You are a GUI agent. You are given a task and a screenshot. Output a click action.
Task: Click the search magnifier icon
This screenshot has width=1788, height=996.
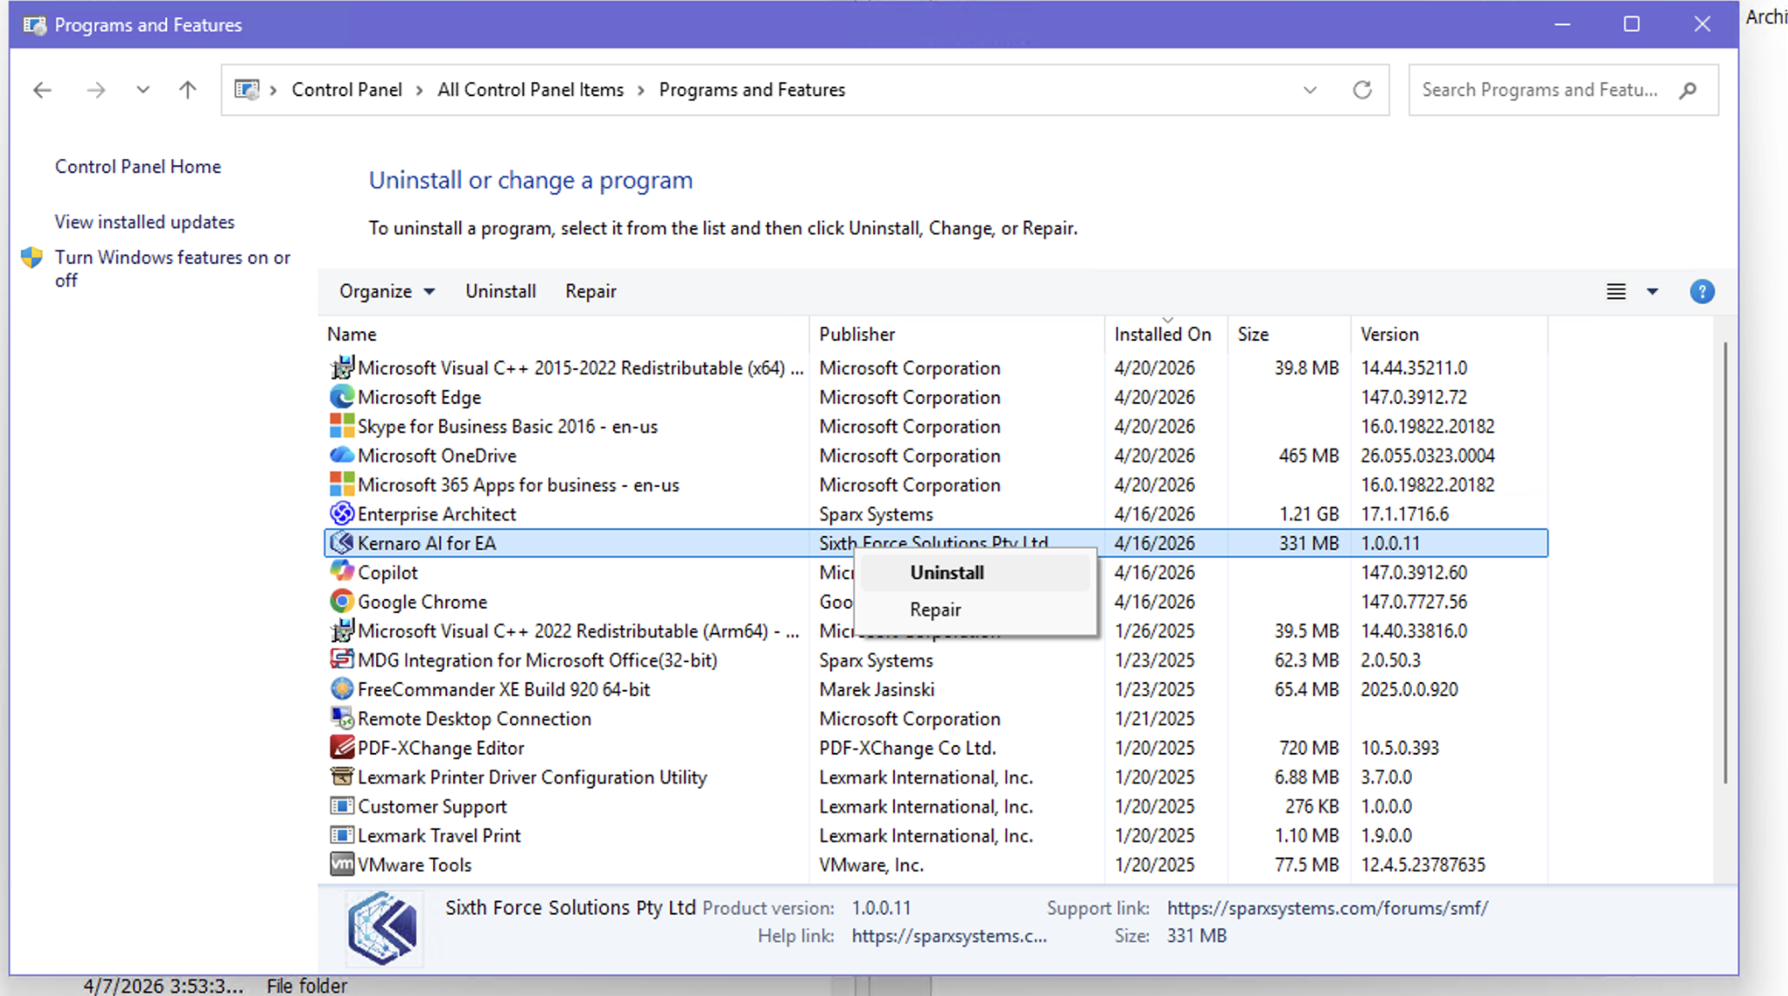1688,90
